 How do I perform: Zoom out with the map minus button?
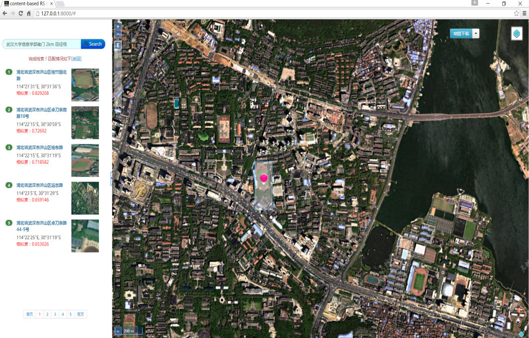tap(118, 35)
